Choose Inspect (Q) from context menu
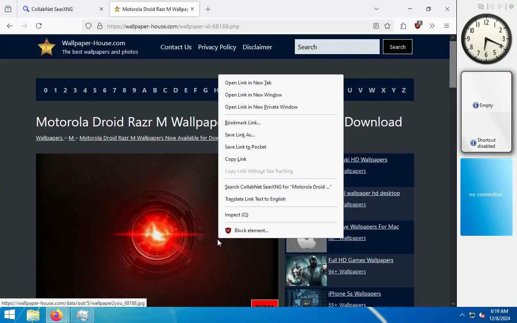The height and width of the screenshot is (323, 517). click(281, 215)
